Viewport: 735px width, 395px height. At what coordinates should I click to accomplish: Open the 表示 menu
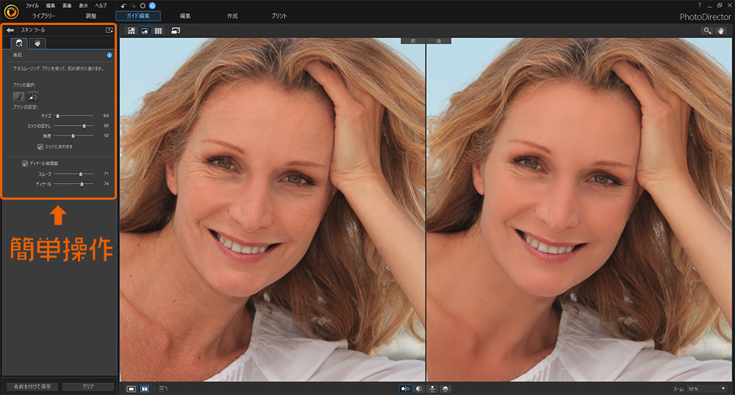click(84, 6)
